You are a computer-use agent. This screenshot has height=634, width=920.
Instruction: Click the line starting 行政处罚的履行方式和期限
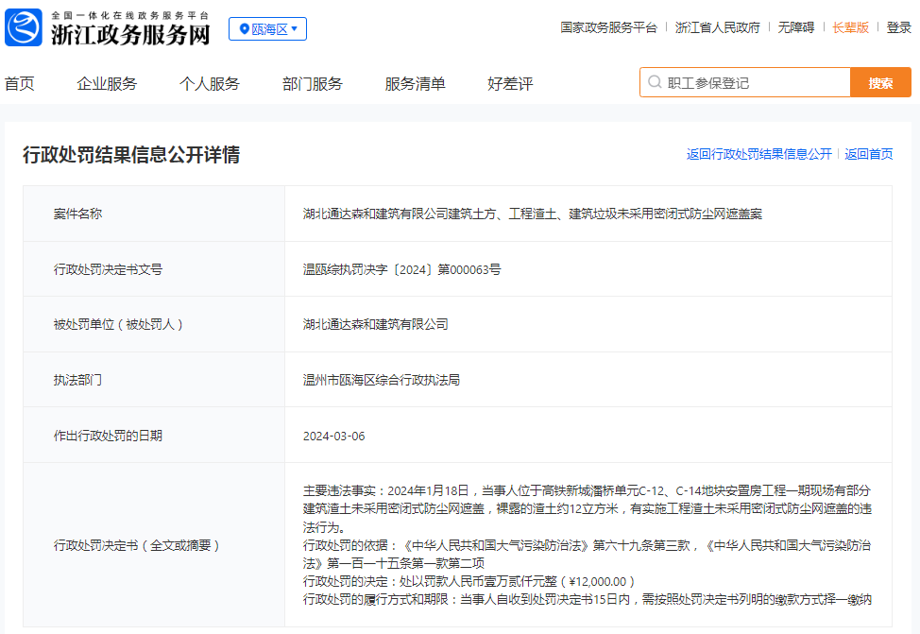click(588, 599)
